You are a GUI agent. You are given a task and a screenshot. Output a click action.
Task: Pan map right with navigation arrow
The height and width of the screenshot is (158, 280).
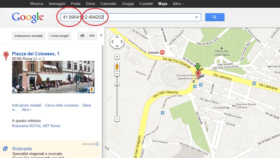coord(122,42)
